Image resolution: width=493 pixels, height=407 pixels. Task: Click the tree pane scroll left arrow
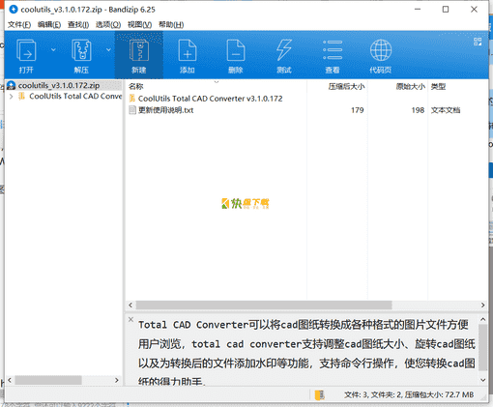(x=10, y=380)
